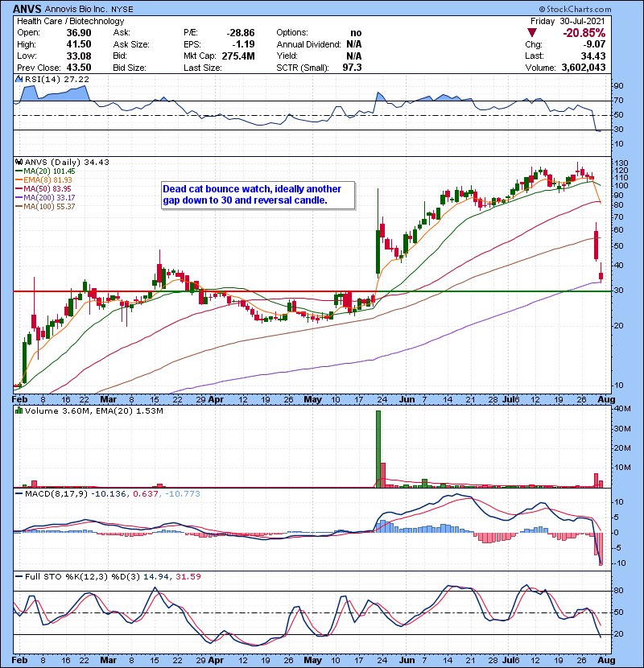Click the candlestick icon beside ANVS (Daily)
Image resolution: width=644 pixels, height=668 pixels.
click(x=19, y=163)
